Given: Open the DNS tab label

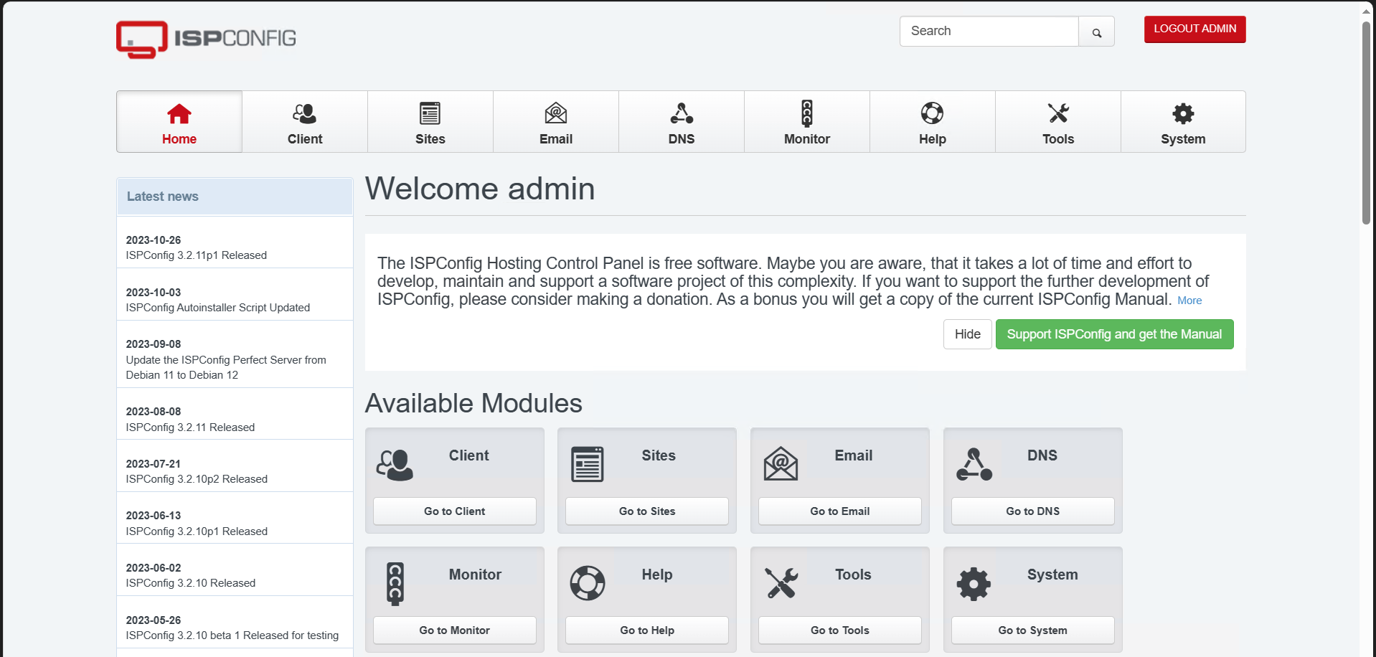Looking at the screenshot, I should 682,139.
